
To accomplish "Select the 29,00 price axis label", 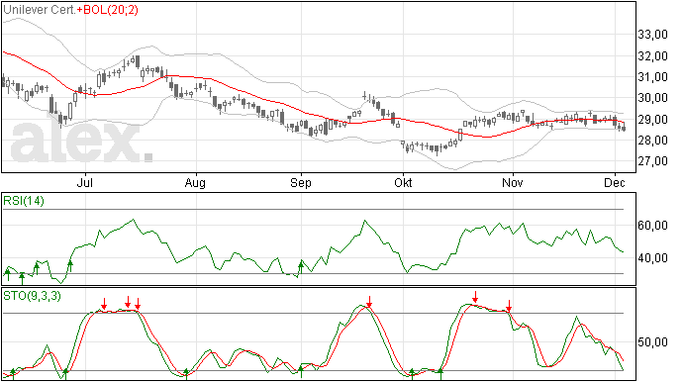I will click(653, 119).
